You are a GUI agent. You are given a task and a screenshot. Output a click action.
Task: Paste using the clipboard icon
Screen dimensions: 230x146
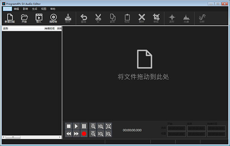point(127,18)
